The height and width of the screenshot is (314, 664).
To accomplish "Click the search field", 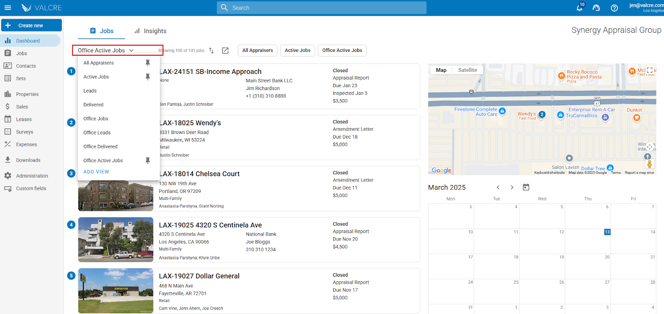I will [322, 7].
